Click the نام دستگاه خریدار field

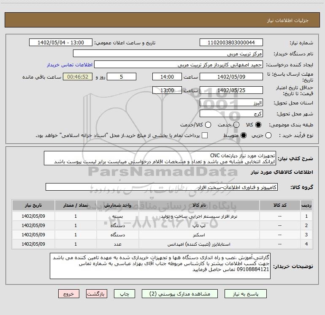point(168,54)
